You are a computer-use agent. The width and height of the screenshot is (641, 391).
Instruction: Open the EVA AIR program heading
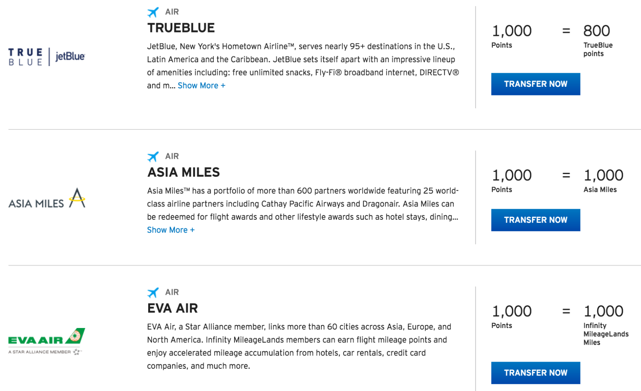point(172,308)
